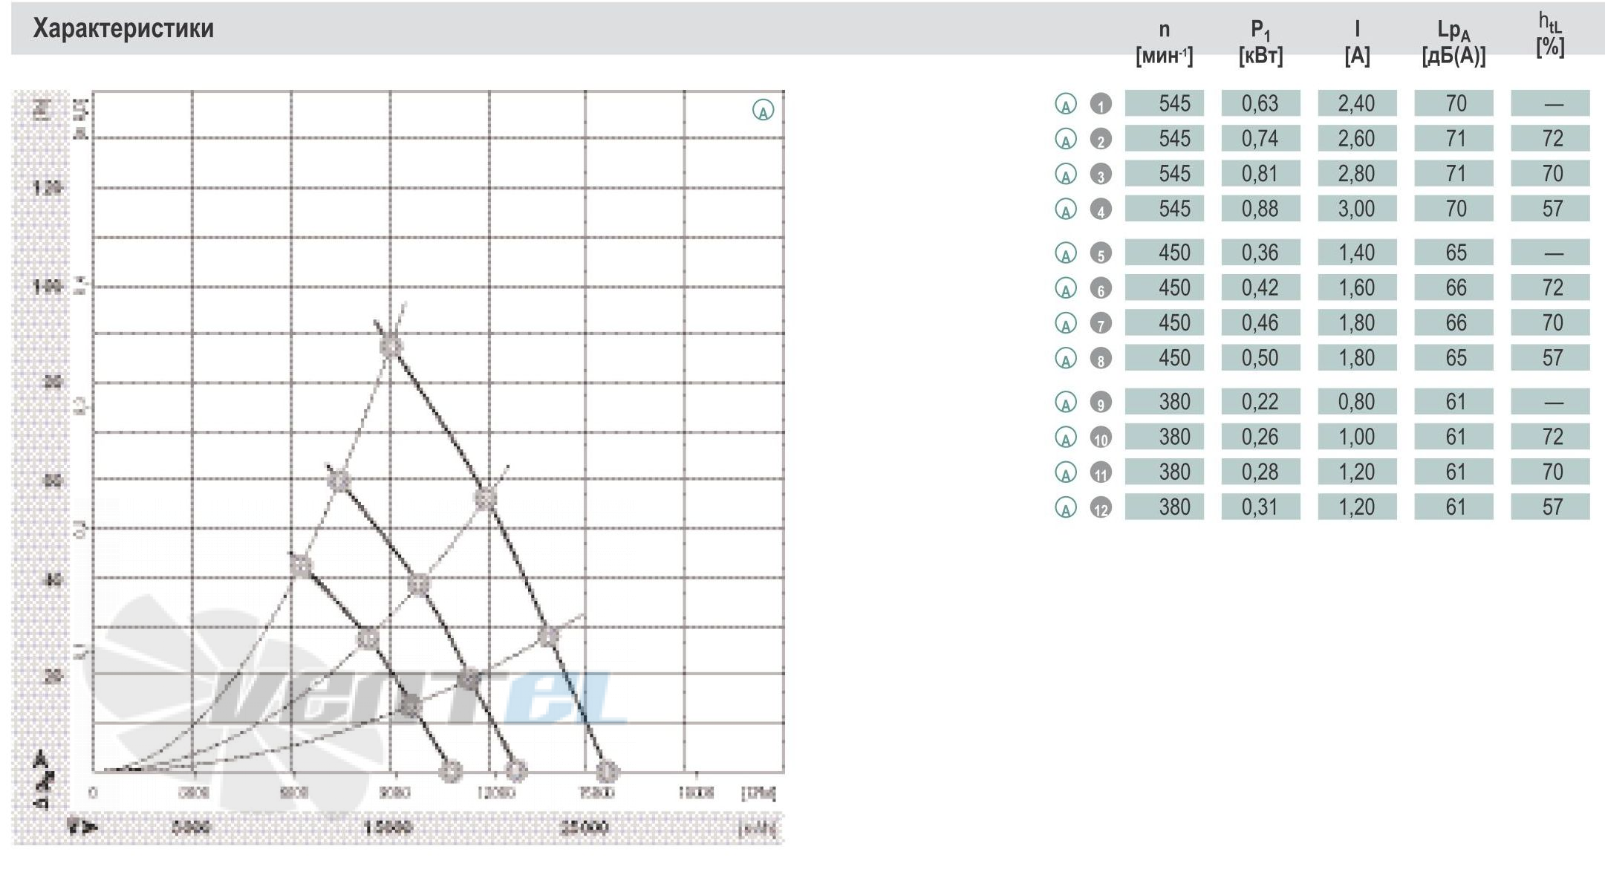This screenshot has height=875, width=1605.
Task: Click the '25000' airflow axis label
Action: tap(585, 827)
